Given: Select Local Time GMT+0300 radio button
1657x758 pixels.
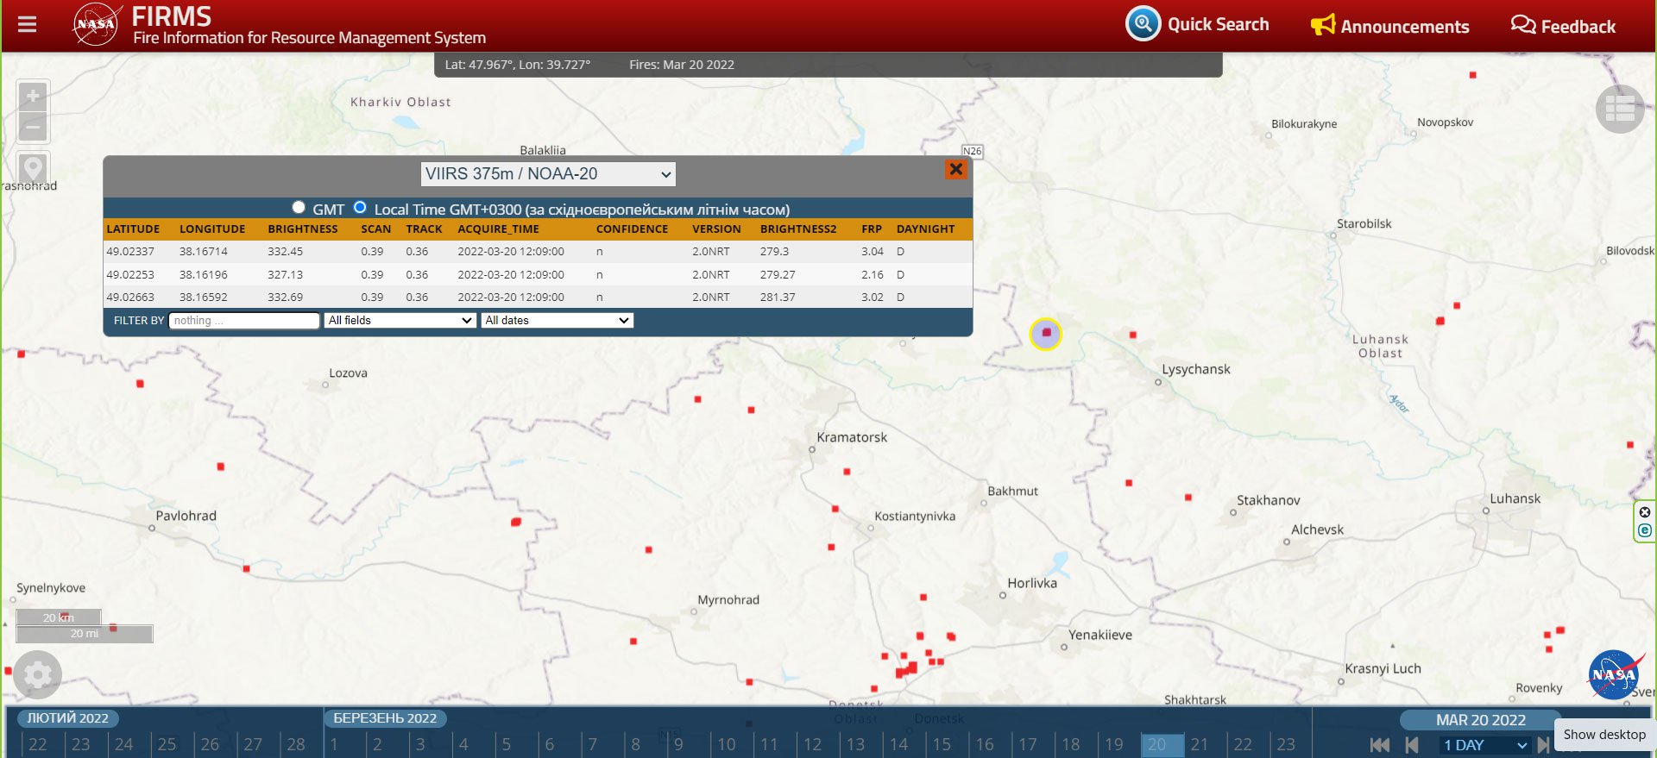Looking at the screenshot, I should [x=360, y=207].
